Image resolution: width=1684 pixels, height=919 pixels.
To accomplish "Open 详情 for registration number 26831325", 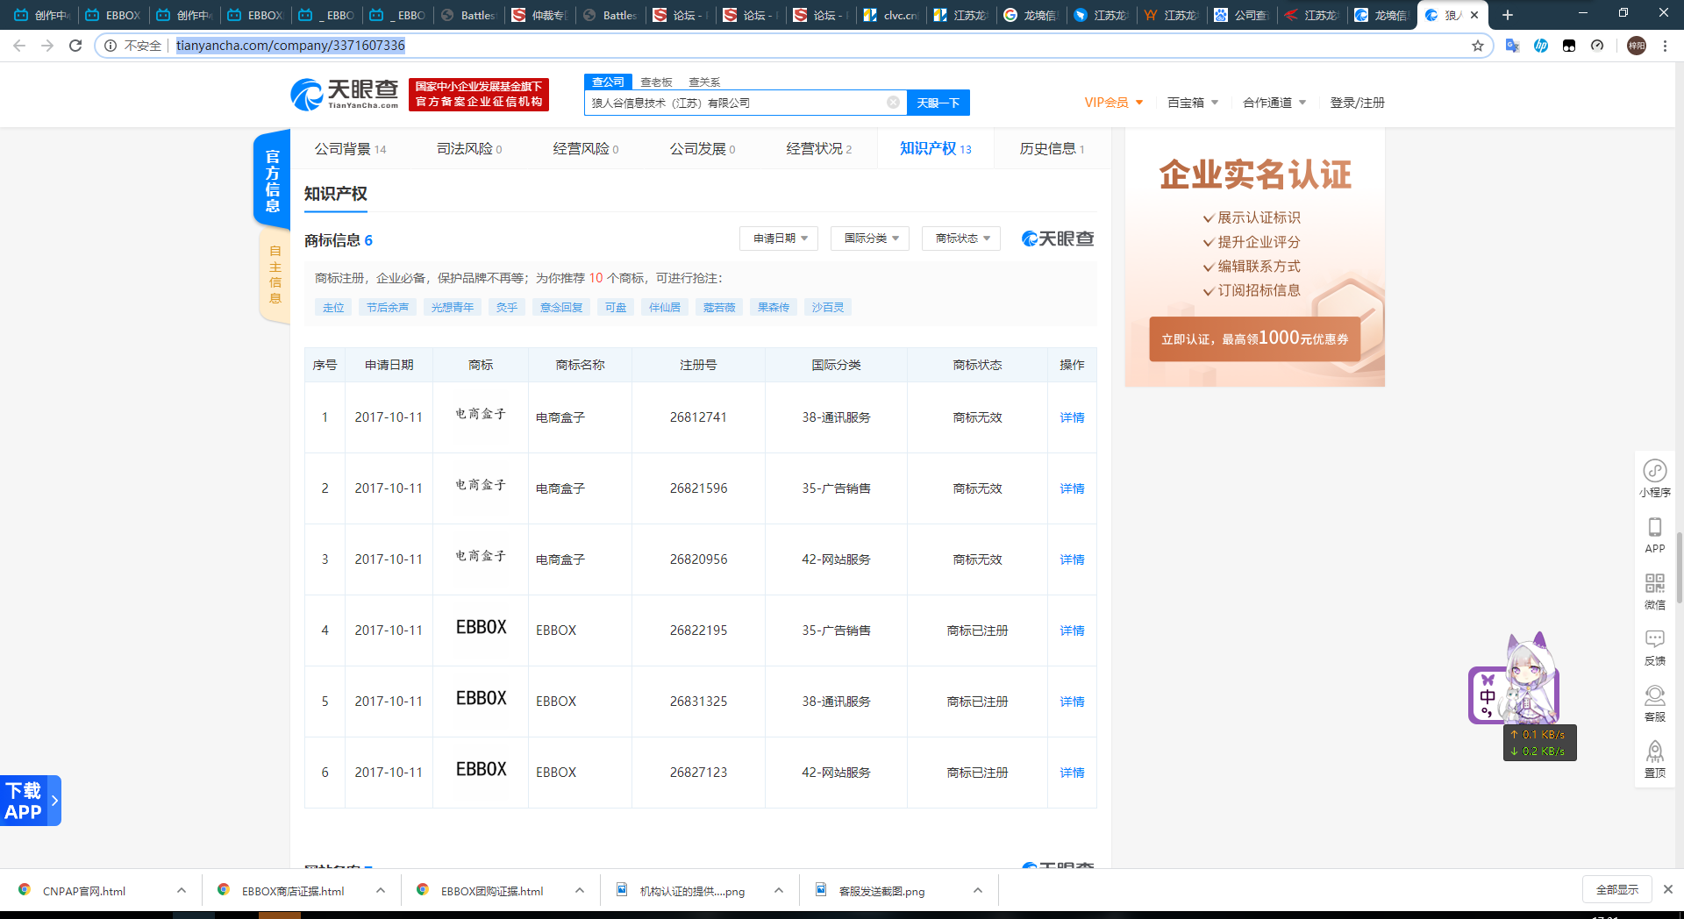I will pos(1072,702).
